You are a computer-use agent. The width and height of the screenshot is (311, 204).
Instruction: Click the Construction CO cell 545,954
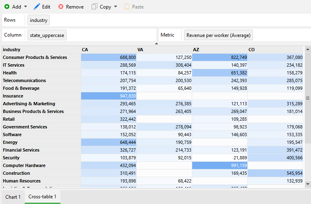pyautogui.click(x=275, y=173)
